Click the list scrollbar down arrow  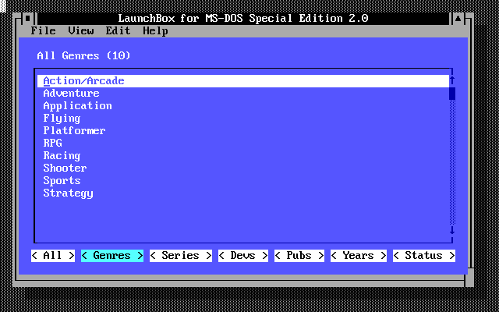pos(452,231)
